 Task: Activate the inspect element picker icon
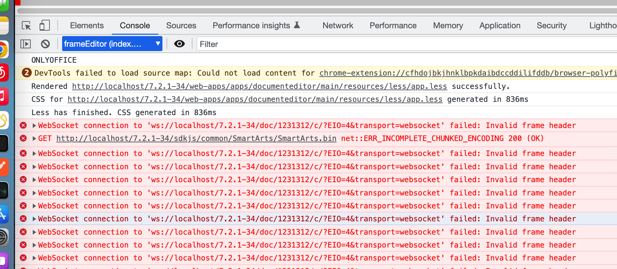click(x=26, y=26)
